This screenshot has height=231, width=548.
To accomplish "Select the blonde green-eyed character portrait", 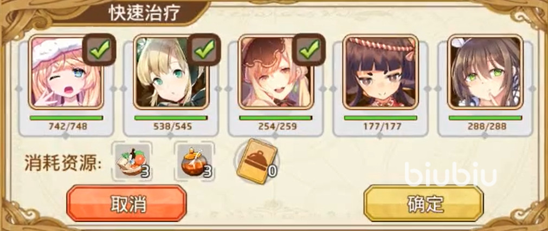I will coord(171,72).
